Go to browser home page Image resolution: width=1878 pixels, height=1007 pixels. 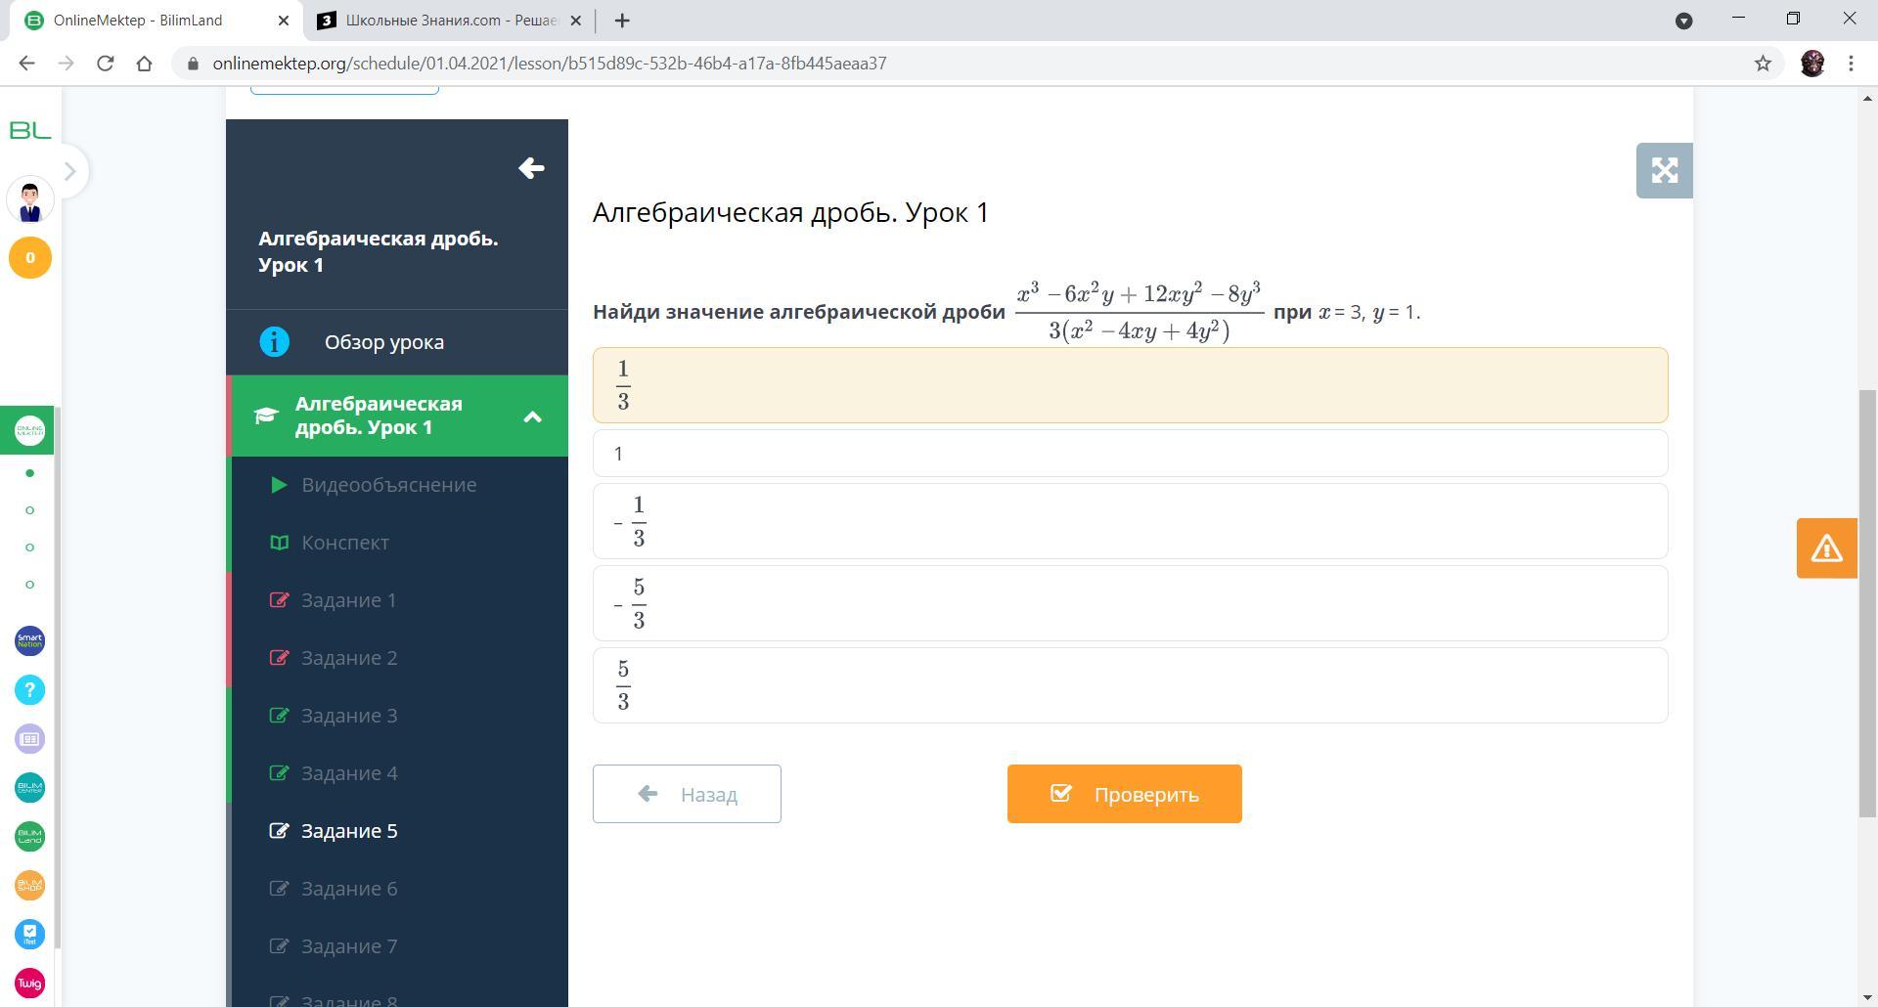click(144, 64)
